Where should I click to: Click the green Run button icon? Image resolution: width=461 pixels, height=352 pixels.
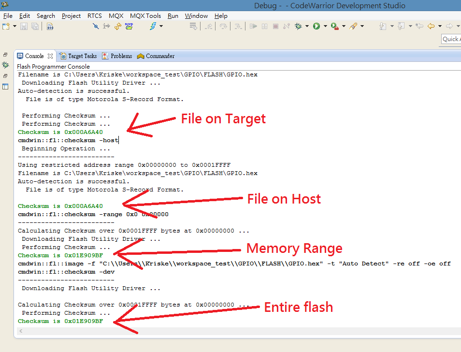317,26
